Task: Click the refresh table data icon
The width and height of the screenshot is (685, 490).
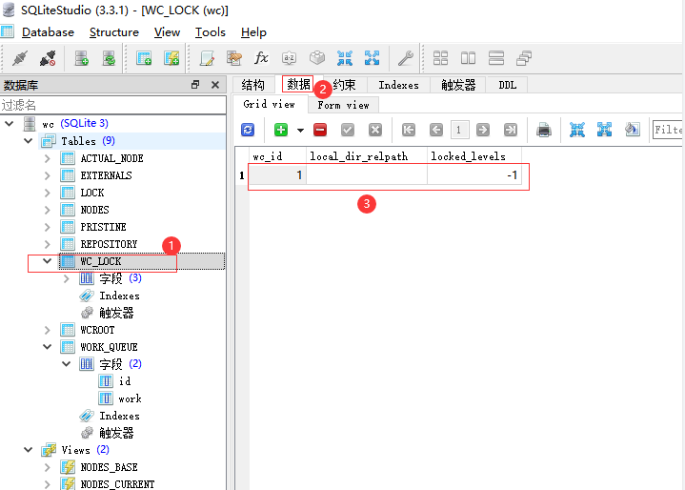Action: (x=248, y=130)
